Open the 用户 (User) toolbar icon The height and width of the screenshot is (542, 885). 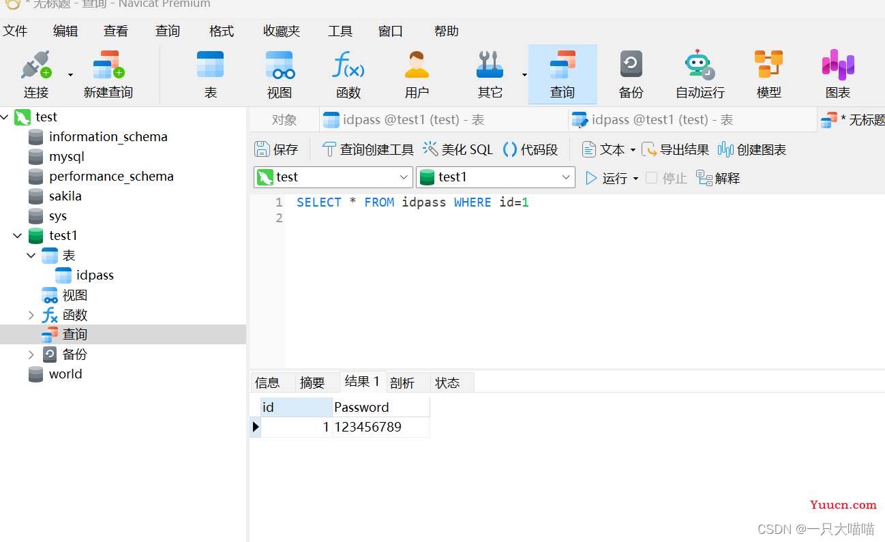click(417, 65)
